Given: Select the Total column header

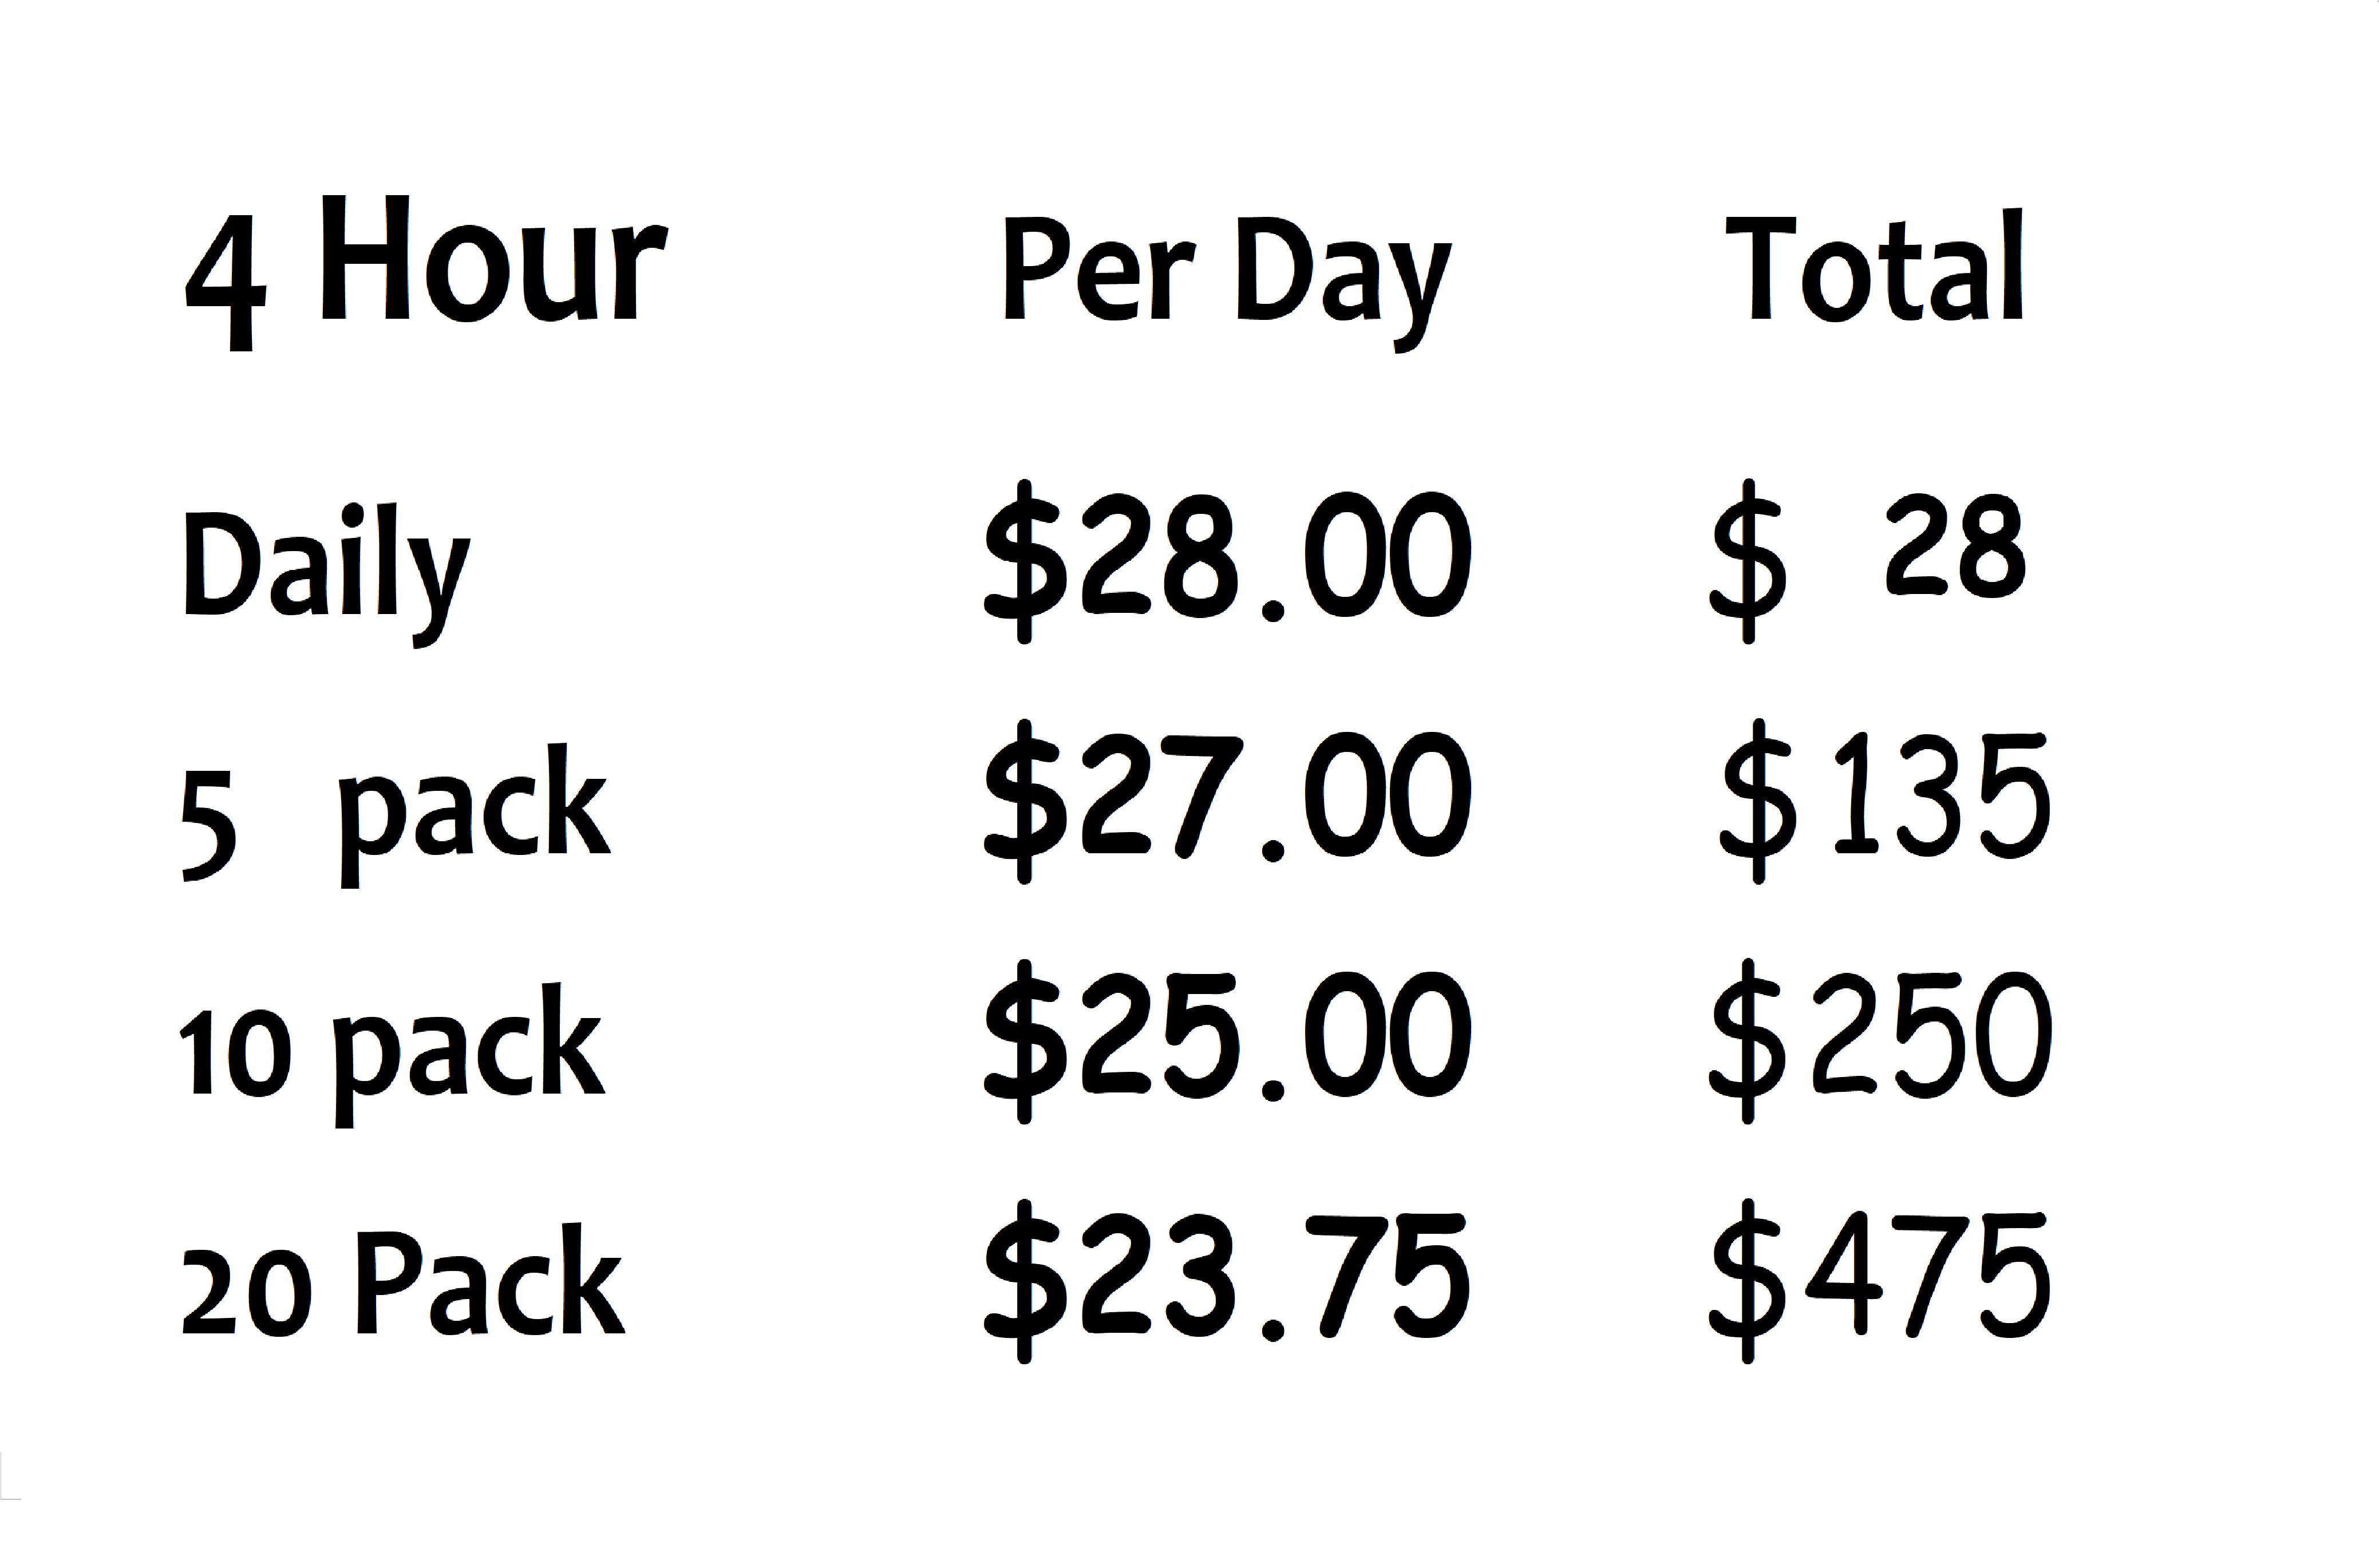Looking at the screenshot, I should tap(1874, 267).
